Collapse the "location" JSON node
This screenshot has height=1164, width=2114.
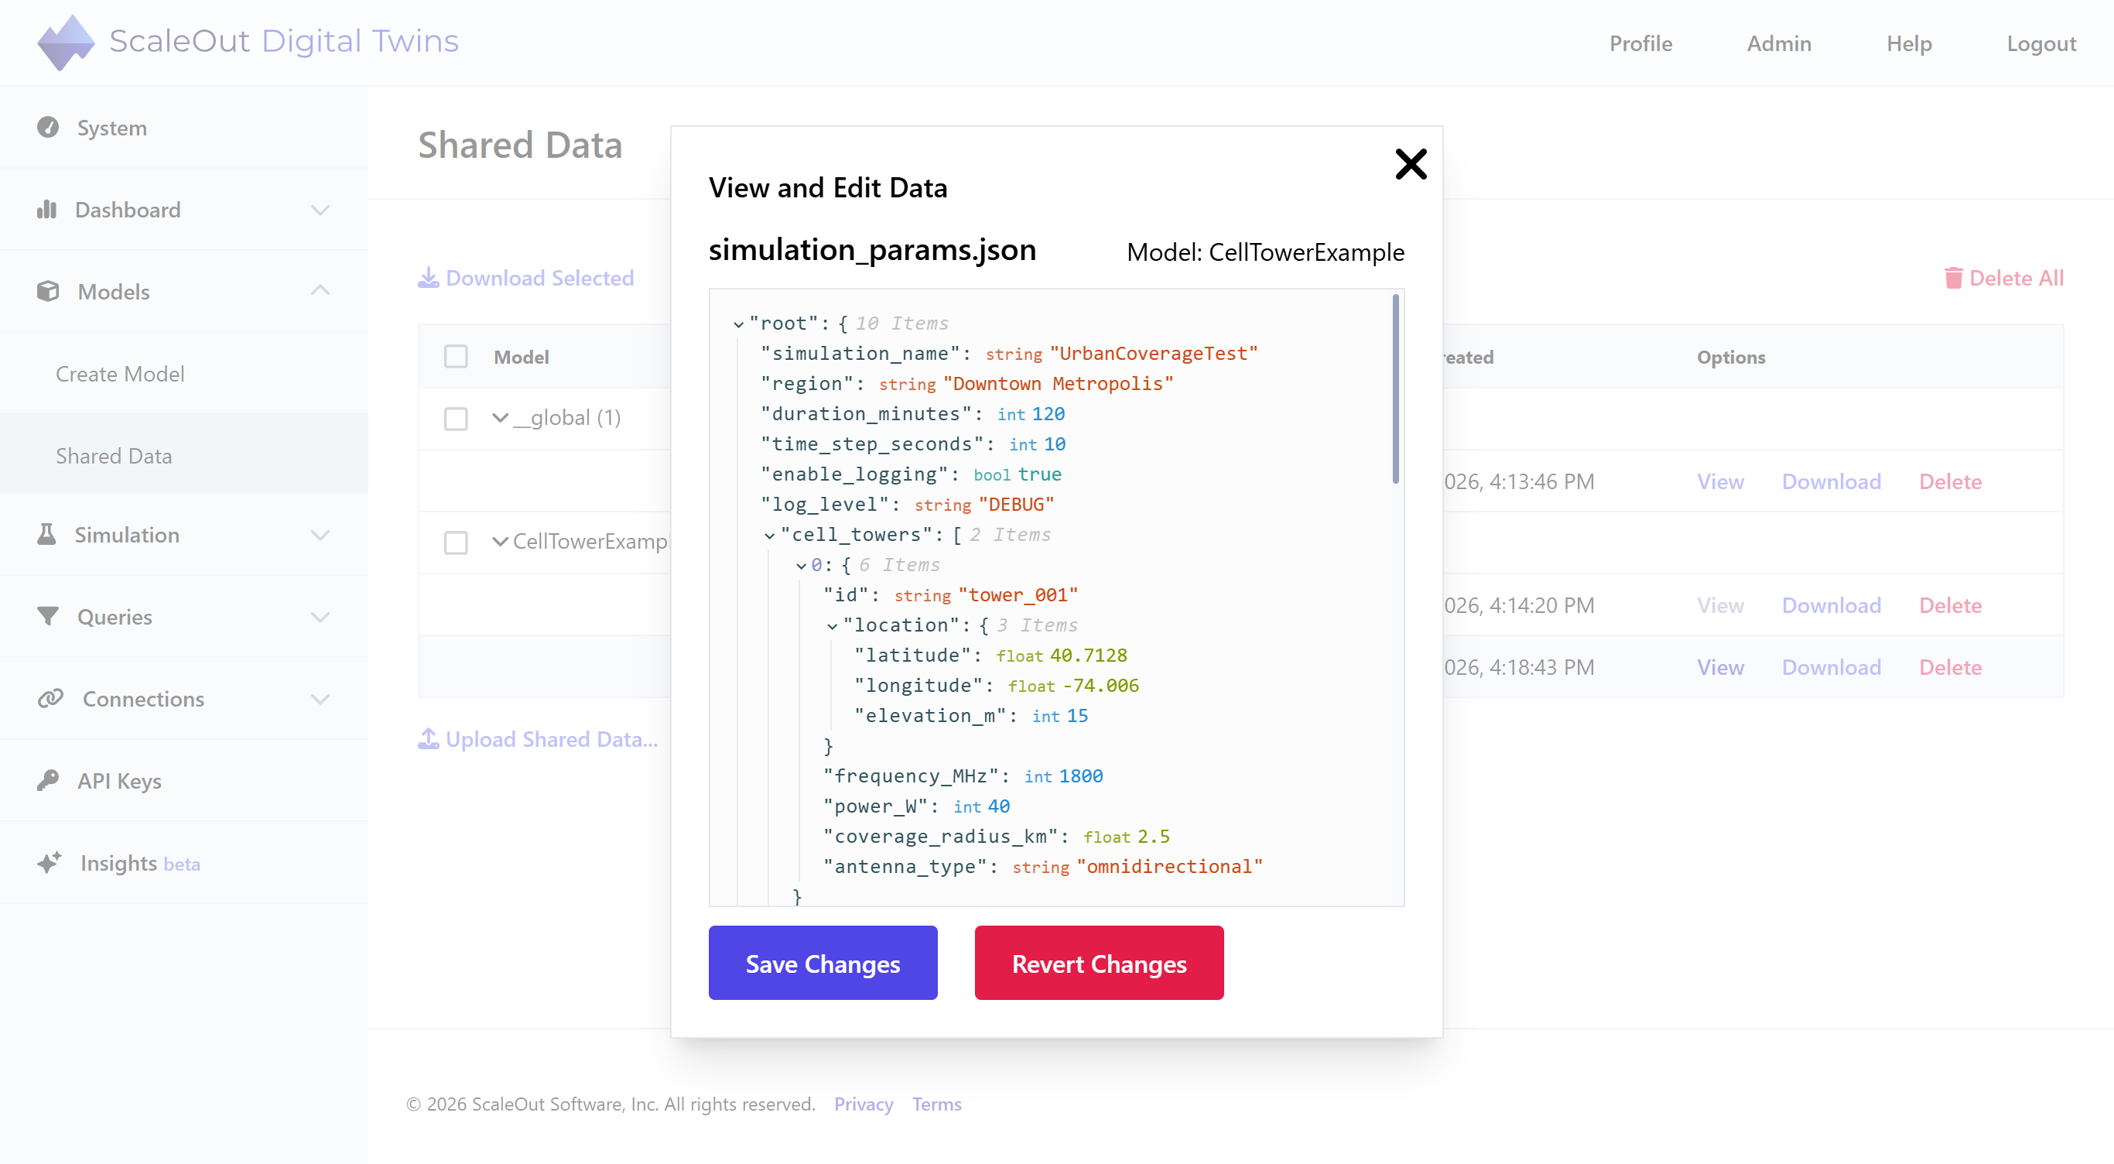coord(832,626)
